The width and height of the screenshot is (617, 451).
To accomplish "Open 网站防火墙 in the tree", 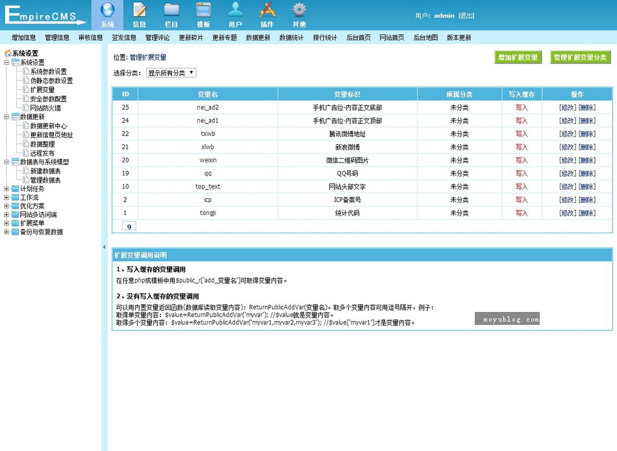I will (45, 108).
